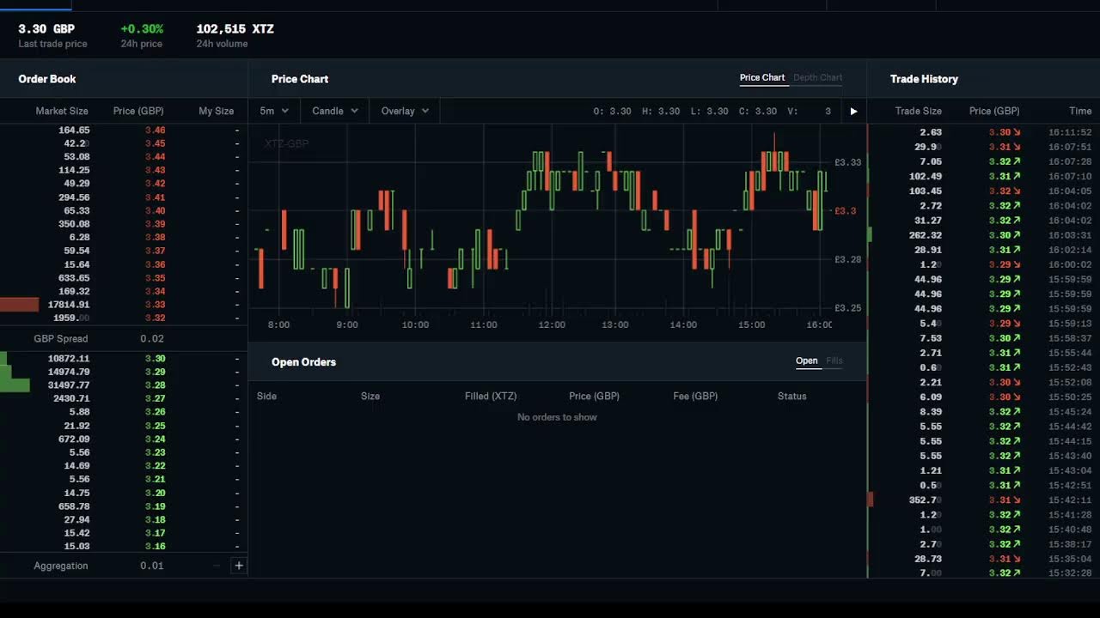Click the bid size 31497.77
This screenshot has height=618, width=1100.
coord(69,385)
